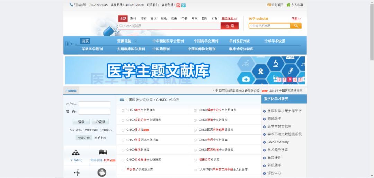This screenshot has width=374, height=178.
Task: Click the small icon beside CHKD国家标准全文数据库
Action: pos(195,150)
